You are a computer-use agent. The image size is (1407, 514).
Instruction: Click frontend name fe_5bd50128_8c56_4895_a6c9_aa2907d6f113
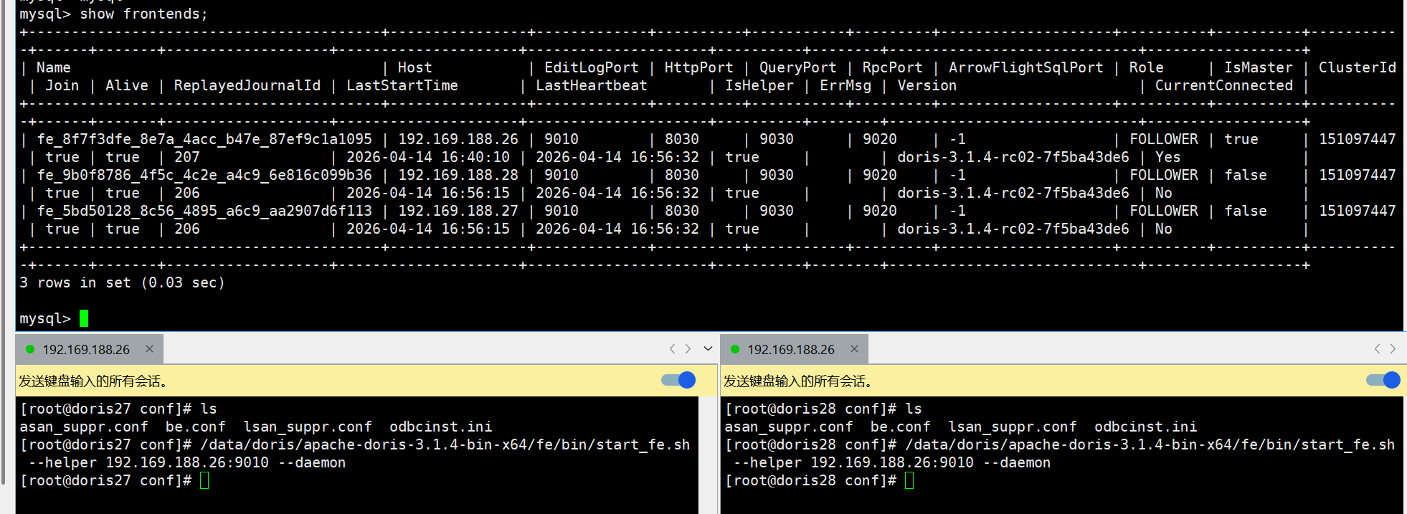pyautogui.click(x=204, y=211)
